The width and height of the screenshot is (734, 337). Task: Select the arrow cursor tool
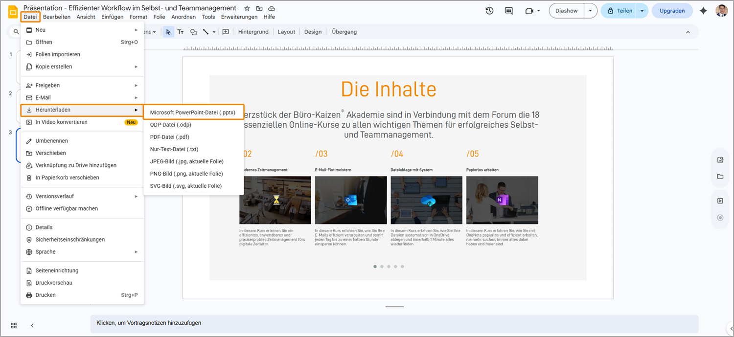click(168, 32)
